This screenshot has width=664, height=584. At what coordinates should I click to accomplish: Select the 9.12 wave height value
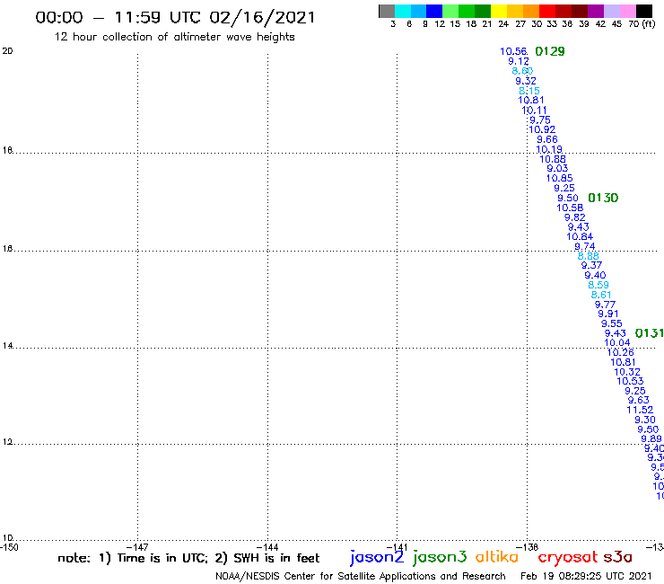coord(519,61)
